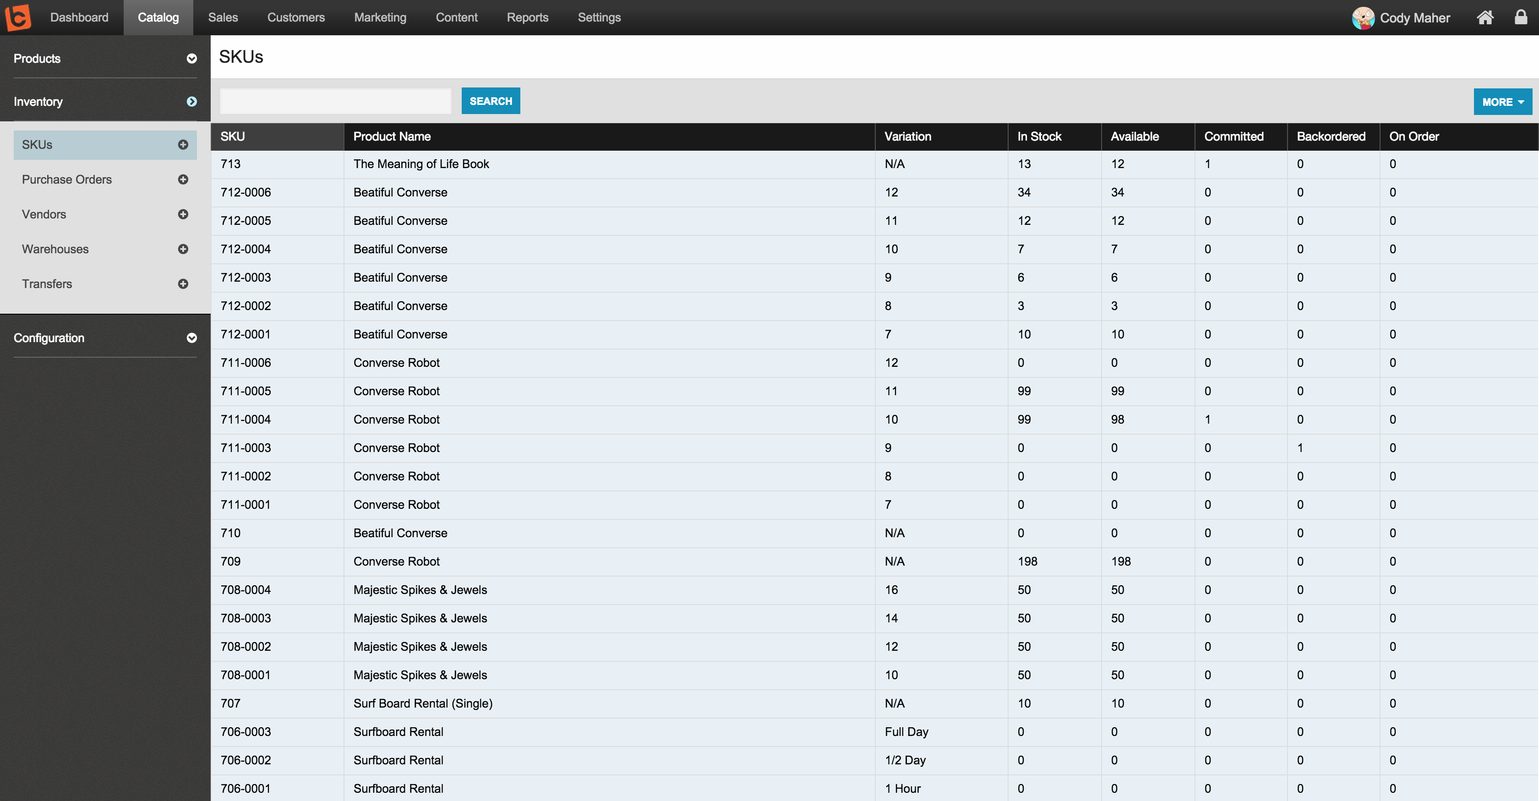1539x801 pixels.
Task: Sort by the In Stock column header
Action: [x=1039, y=136]
